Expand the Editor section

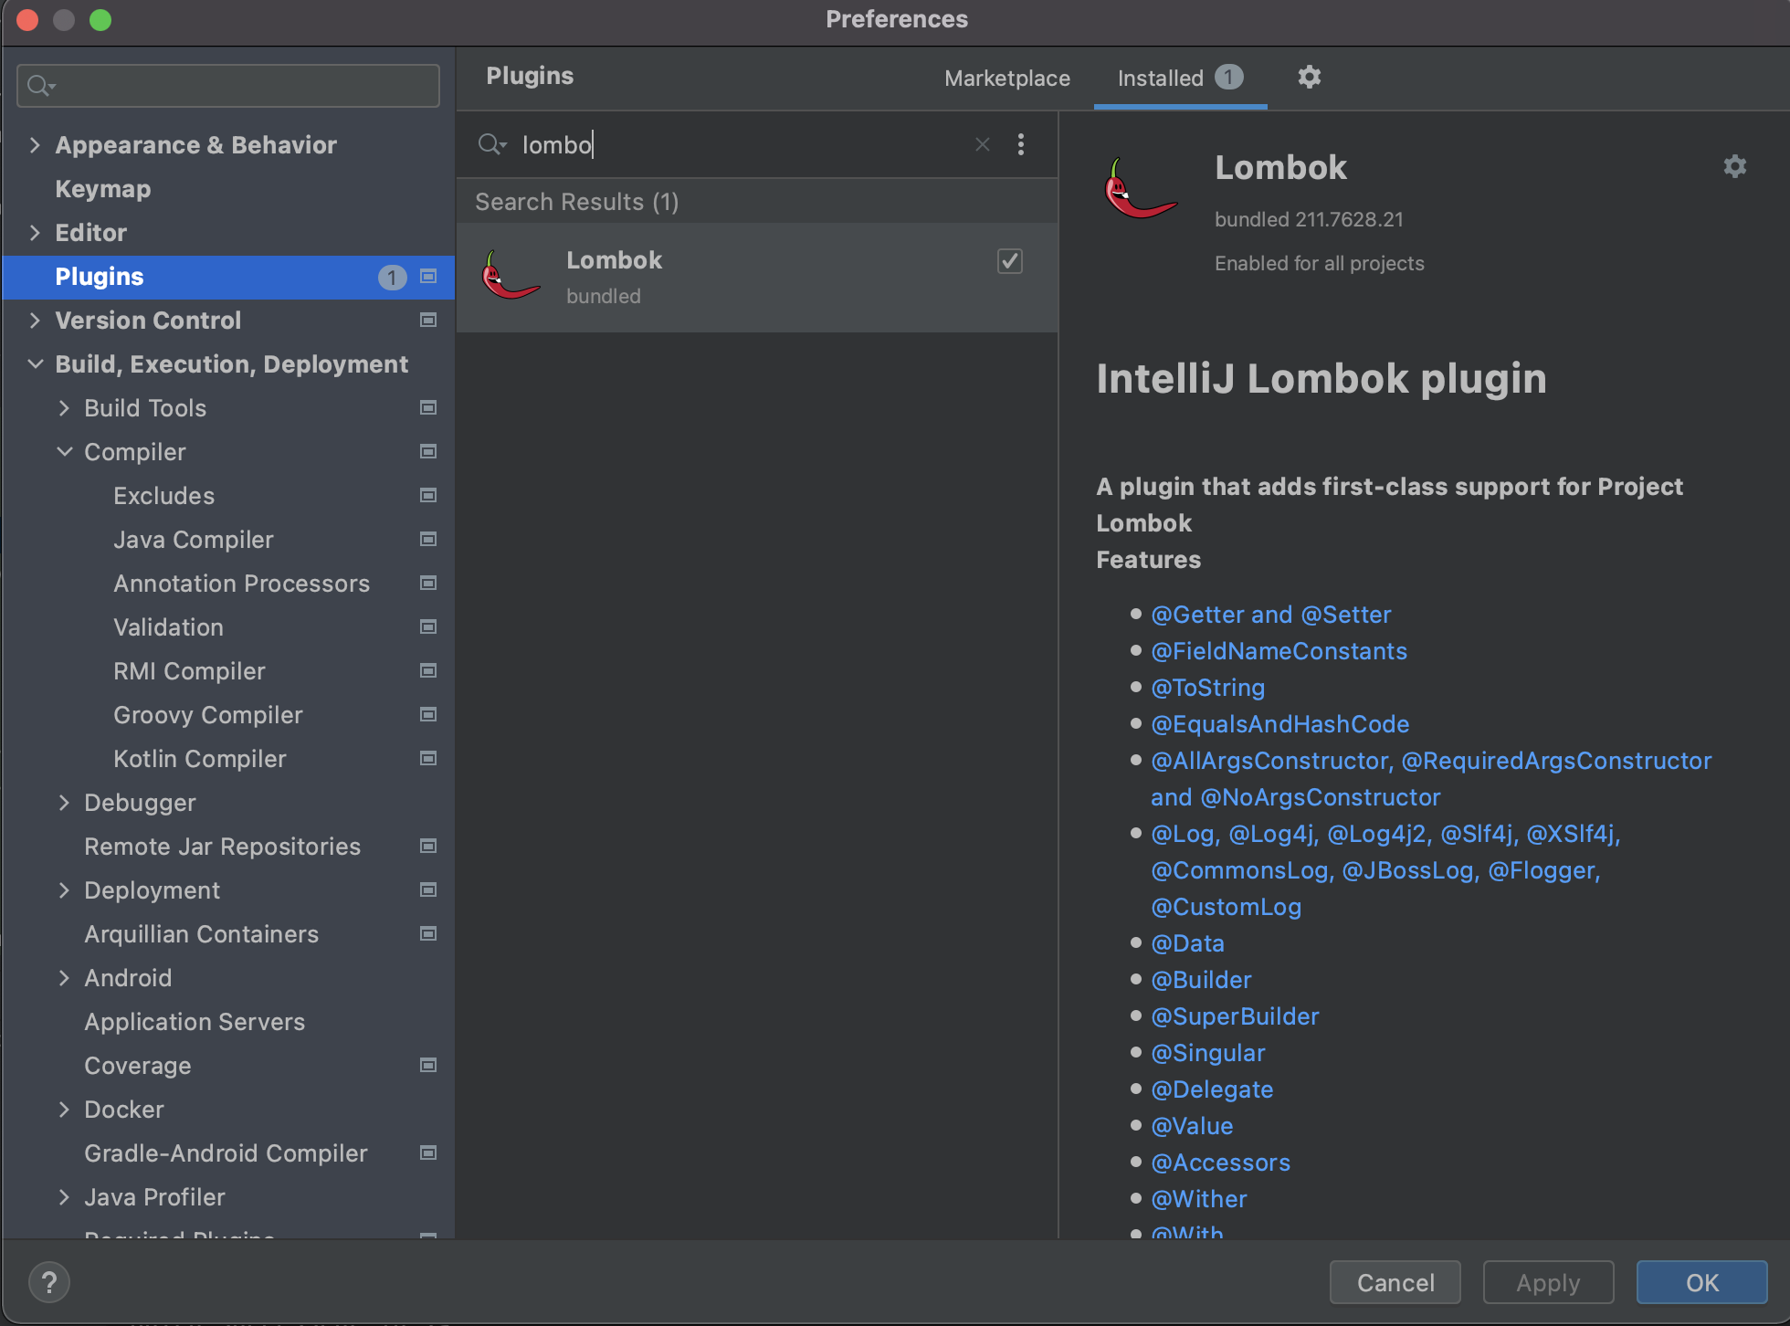pos(35,232)
